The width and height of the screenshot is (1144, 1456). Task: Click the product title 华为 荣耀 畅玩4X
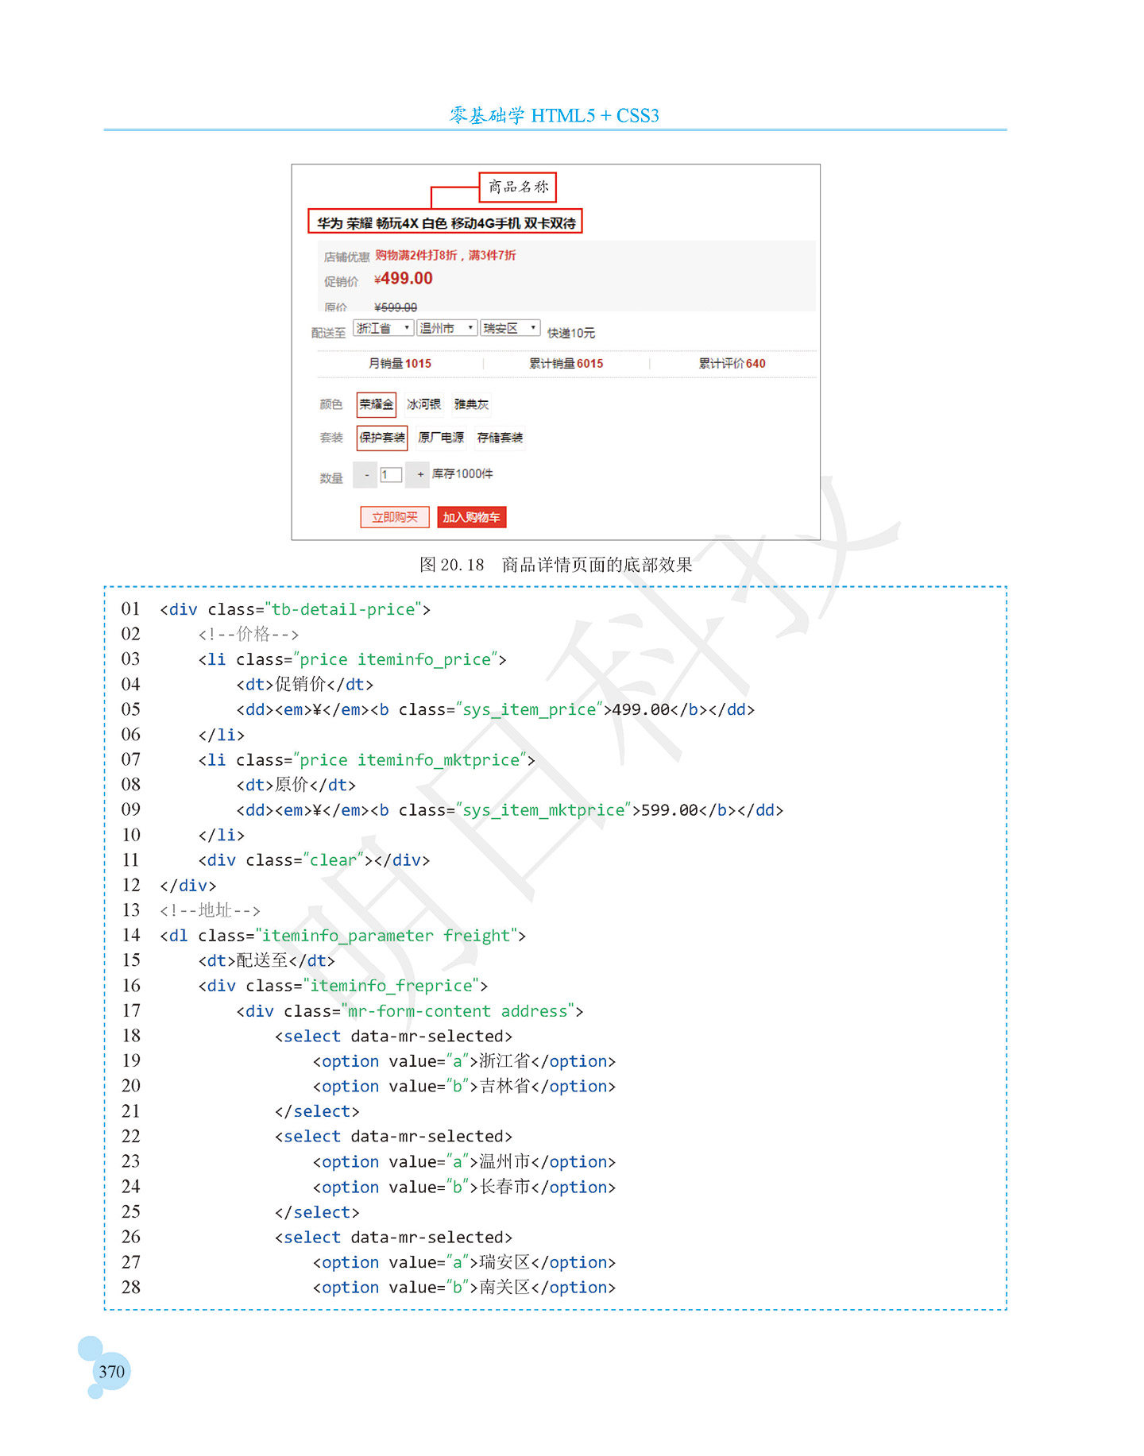pyautogui.click(x=446, y=223)
